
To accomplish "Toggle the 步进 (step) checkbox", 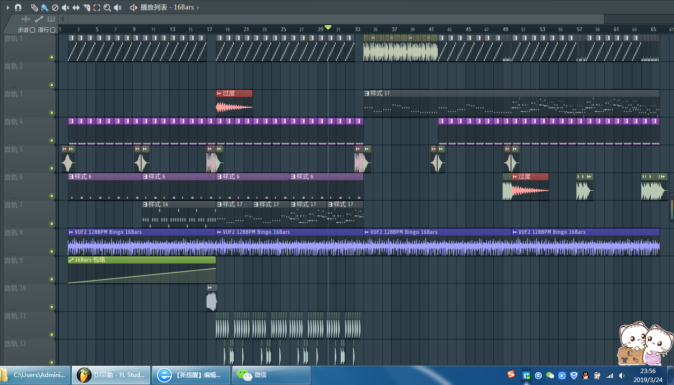I will (x=32, y=30).
